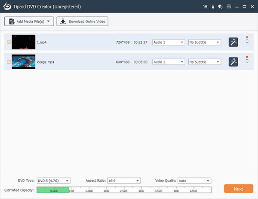Open magic wand editor for iceage.mp4
258x199 pixels.
(x=233, y=62)
